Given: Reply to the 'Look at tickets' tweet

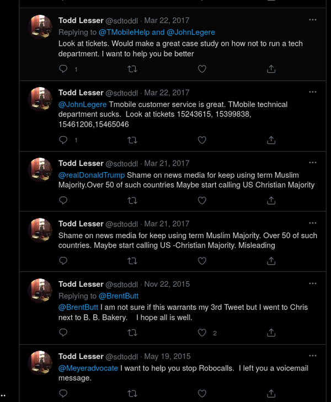Looking at the screenshot, I should pyautogui.click(x=63, y=69).
